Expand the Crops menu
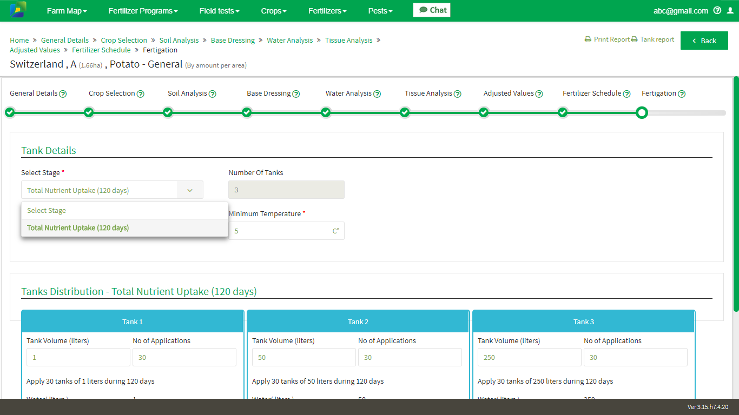The height and width of the screenshot is (415, 739). click(x=274, y=11)
